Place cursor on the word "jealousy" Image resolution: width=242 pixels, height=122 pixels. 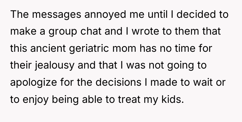click(x=54, y=66)
